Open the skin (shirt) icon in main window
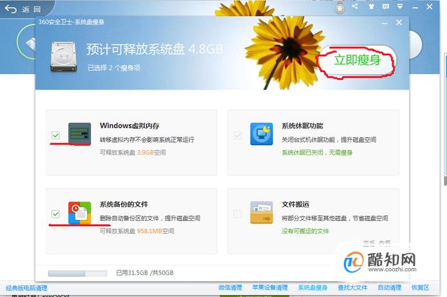Viewport: 447px width, 297px height. coord(371,6)
